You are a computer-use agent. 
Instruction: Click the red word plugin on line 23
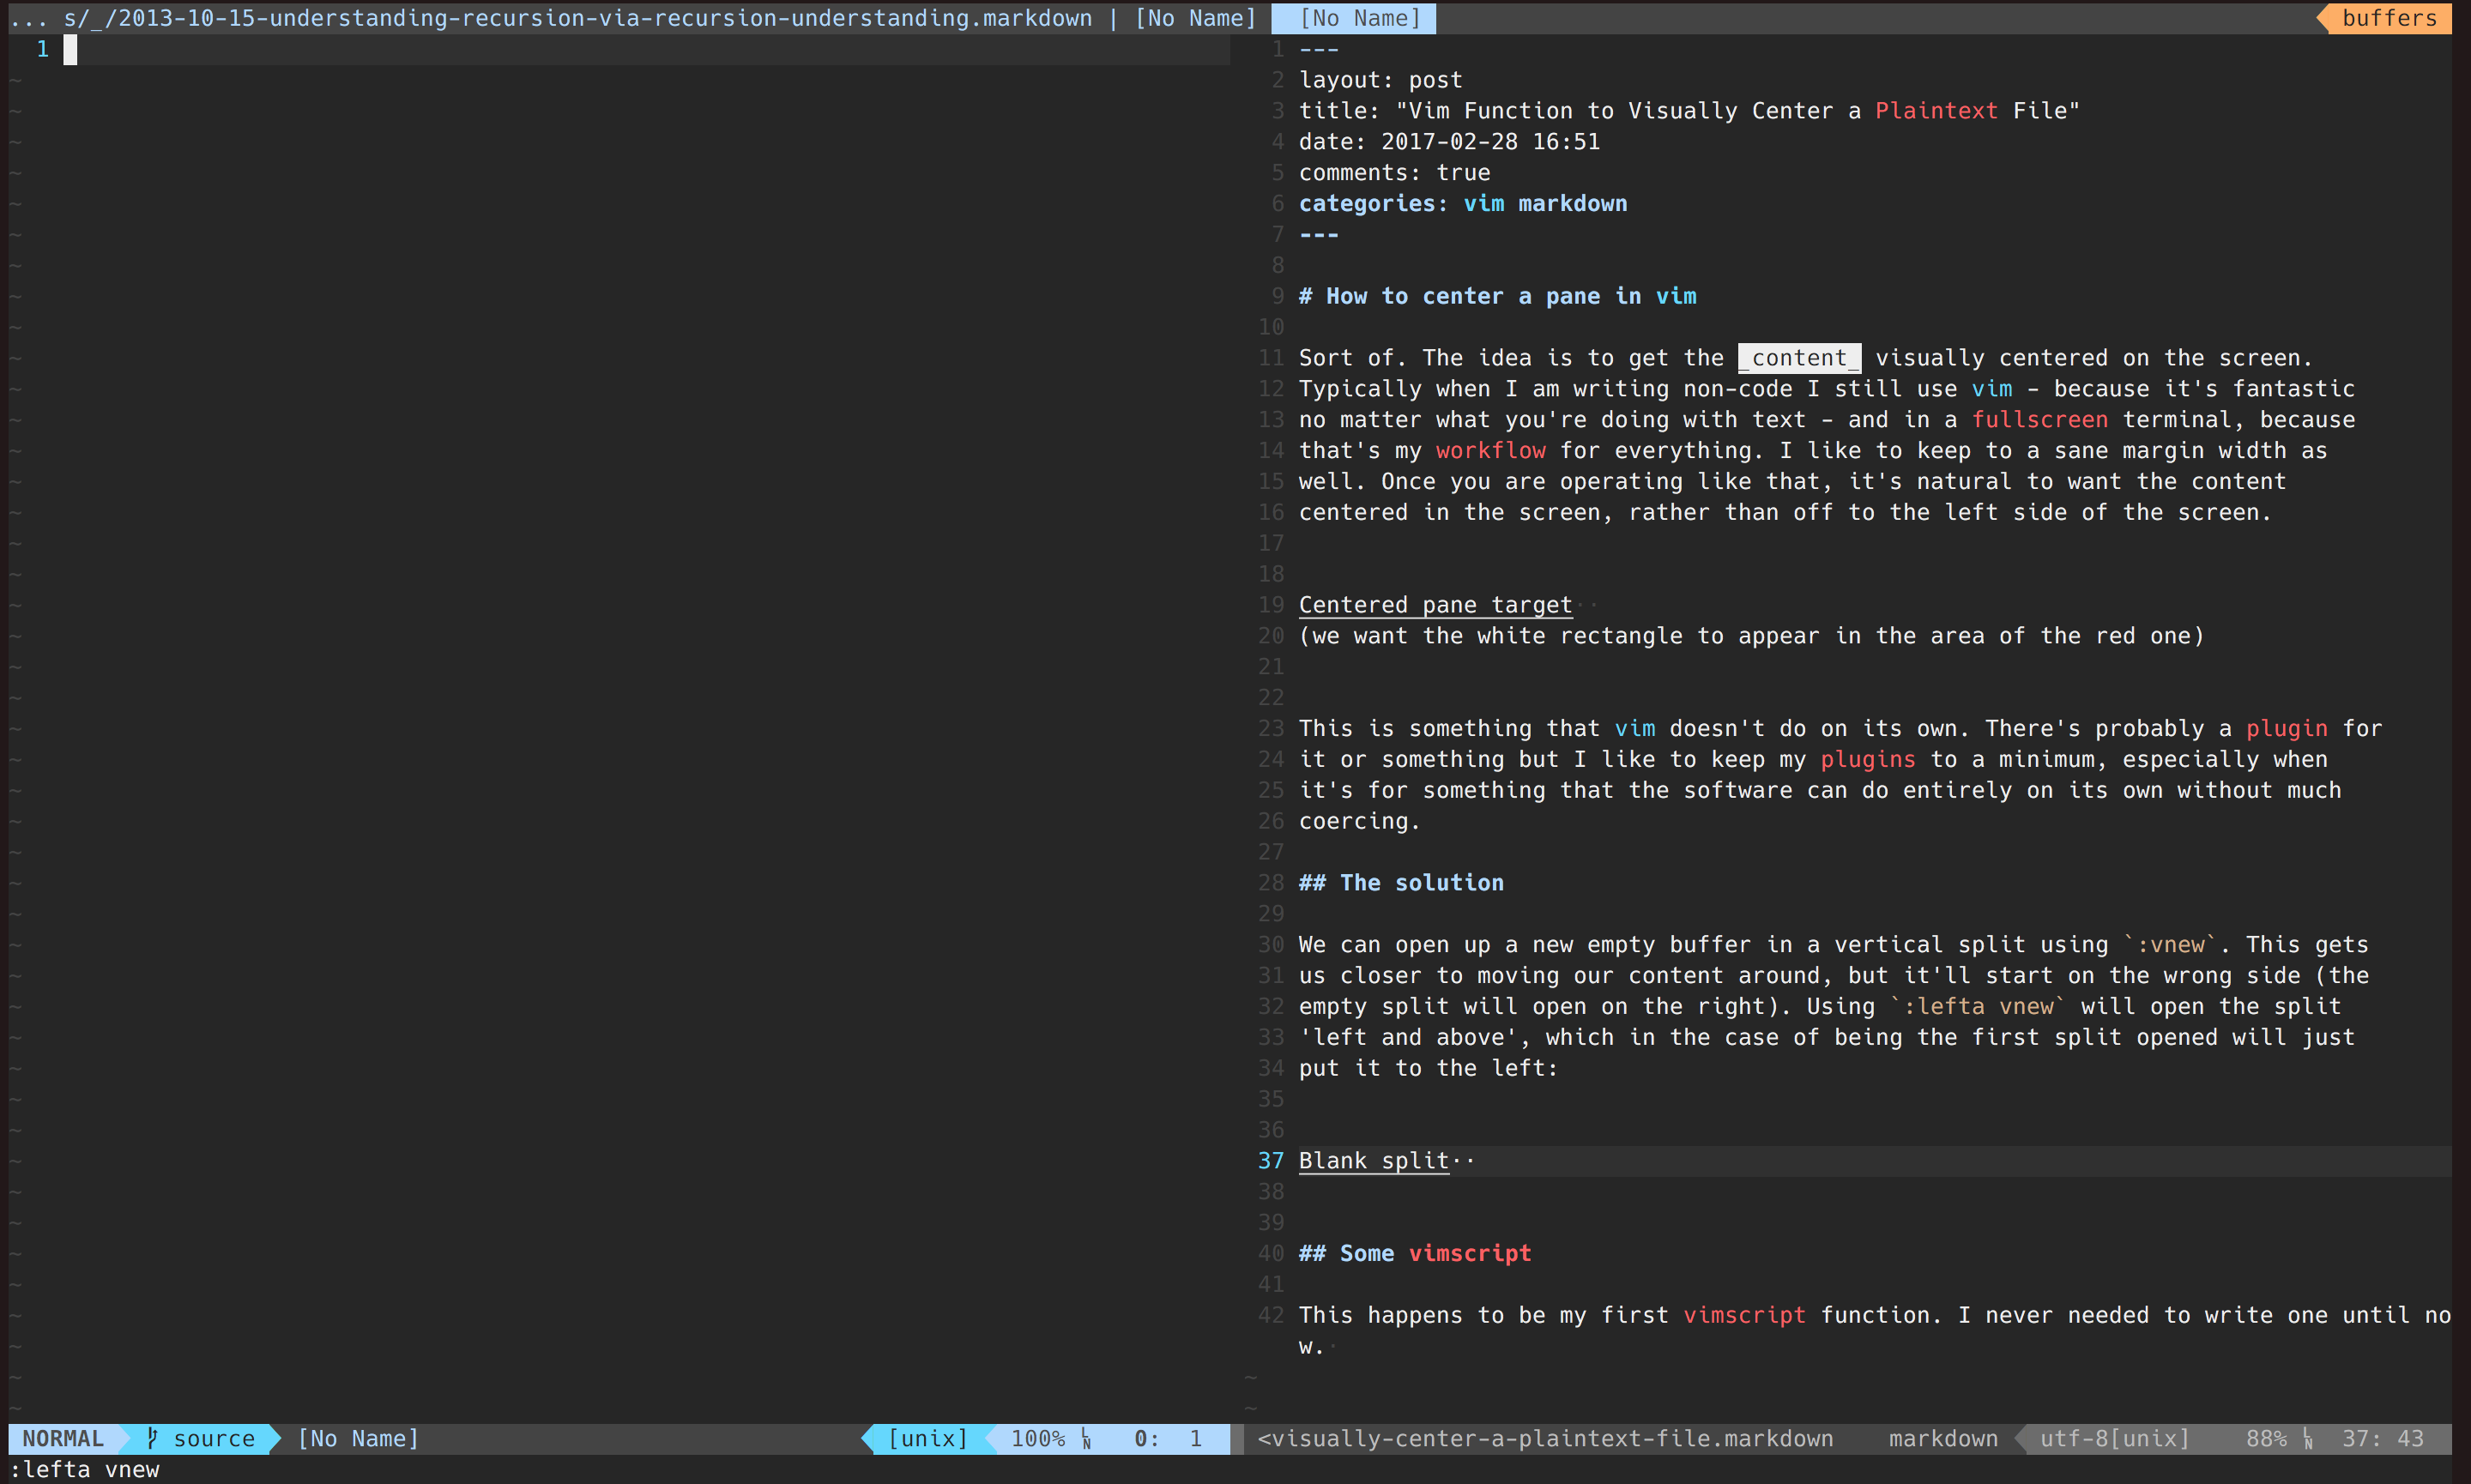(x=2286, y=729)
